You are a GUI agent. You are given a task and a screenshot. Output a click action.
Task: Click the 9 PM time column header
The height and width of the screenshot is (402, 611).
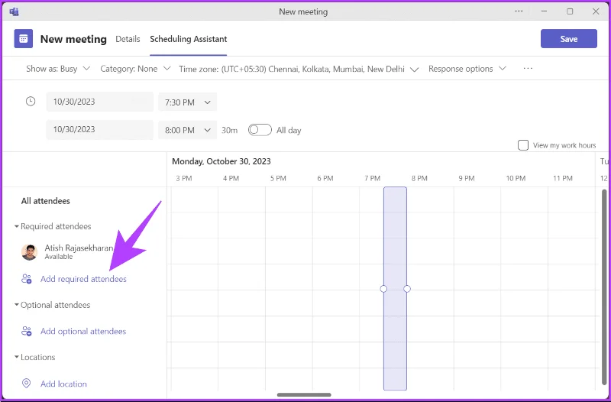467,178
